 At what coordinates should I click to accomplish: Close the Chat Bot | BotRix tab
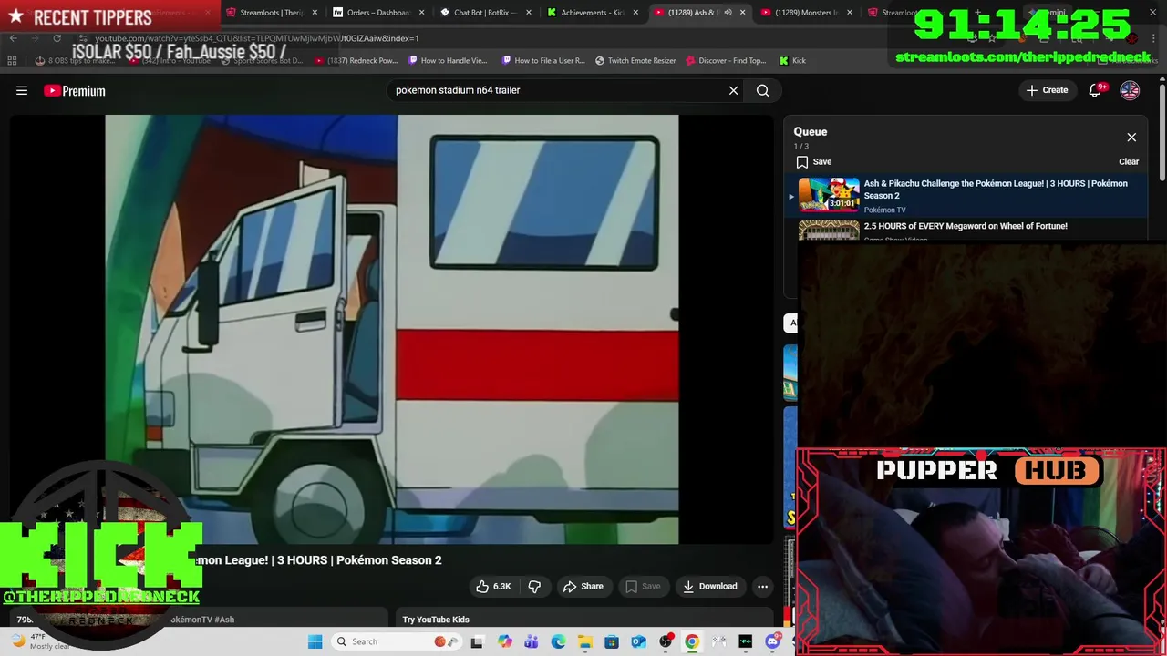click(528, 13)
